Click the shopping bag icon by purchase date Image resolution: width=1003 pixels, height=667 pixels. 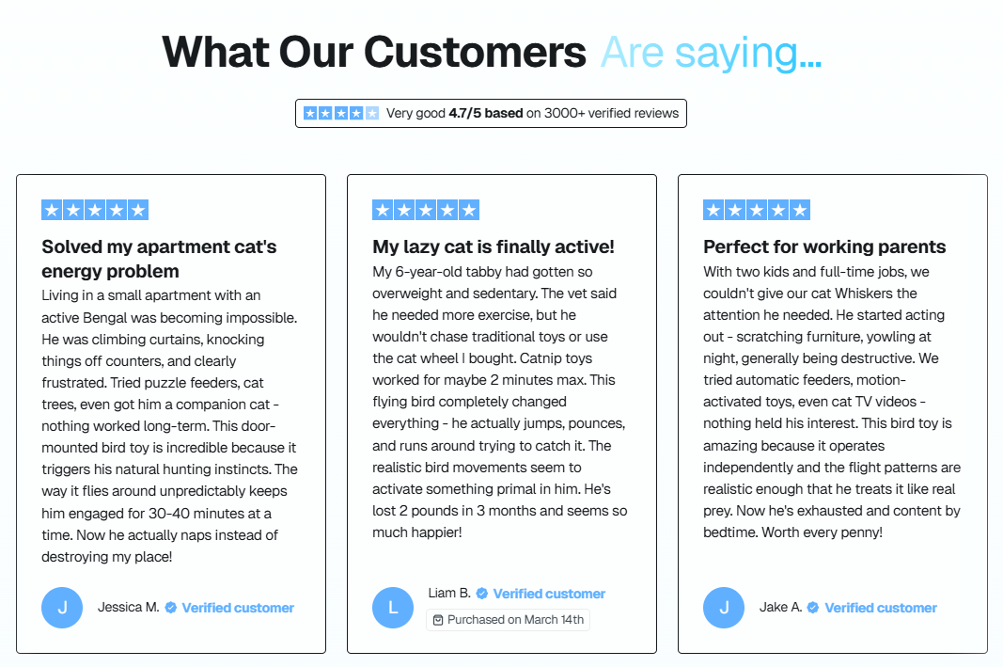[438, 619]
